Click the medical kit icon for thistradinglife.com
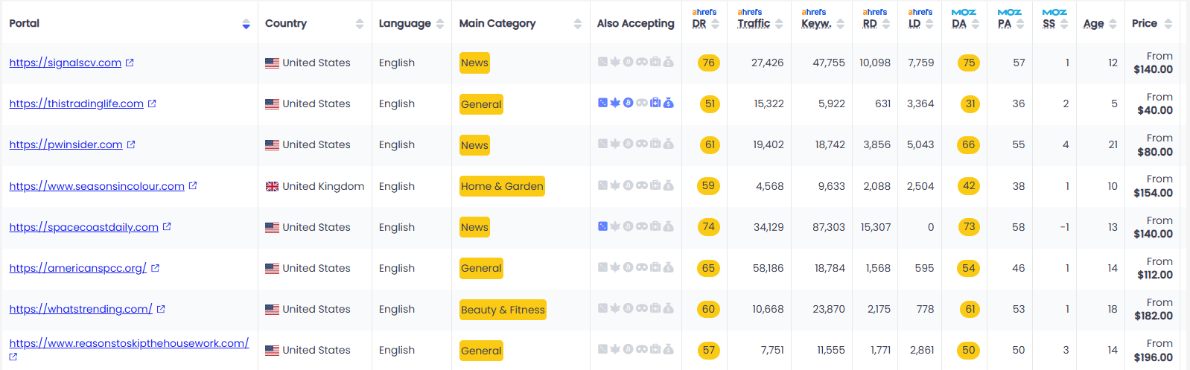Screen dimensions: 1190x370 coord(655,103)
